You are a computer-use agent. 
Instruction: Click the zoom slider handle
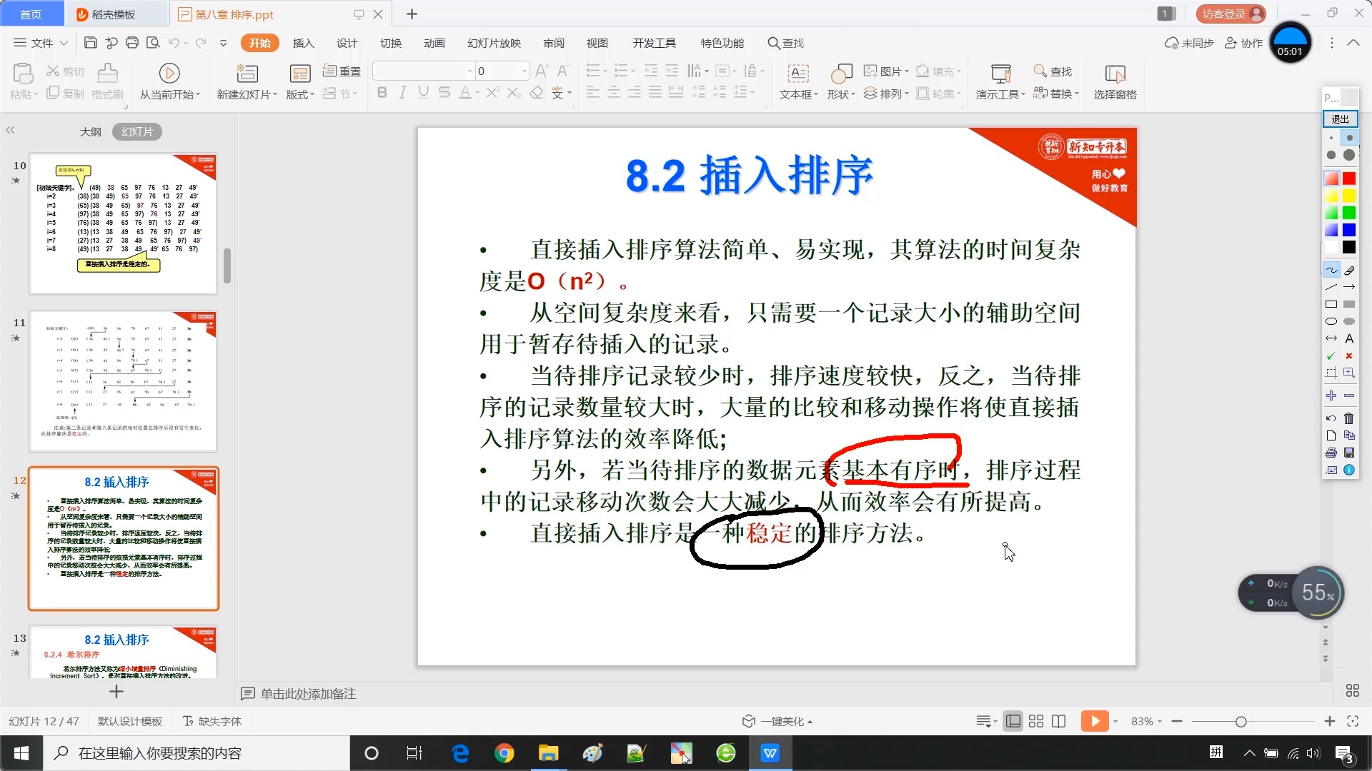click(1241, 722)
